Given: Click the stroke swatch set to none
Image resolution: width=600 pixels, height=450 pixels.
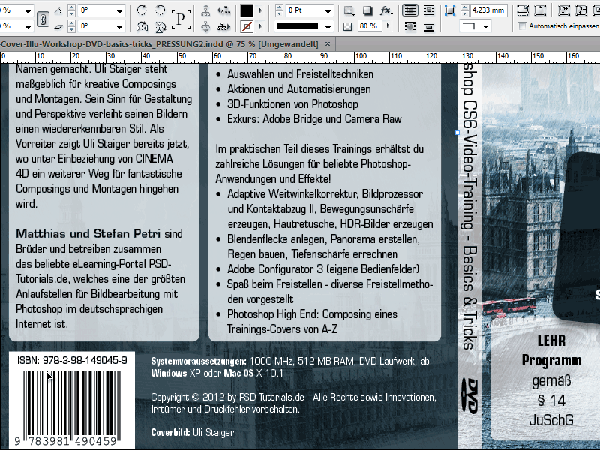Looking at the screenshot, I should 247,26.
